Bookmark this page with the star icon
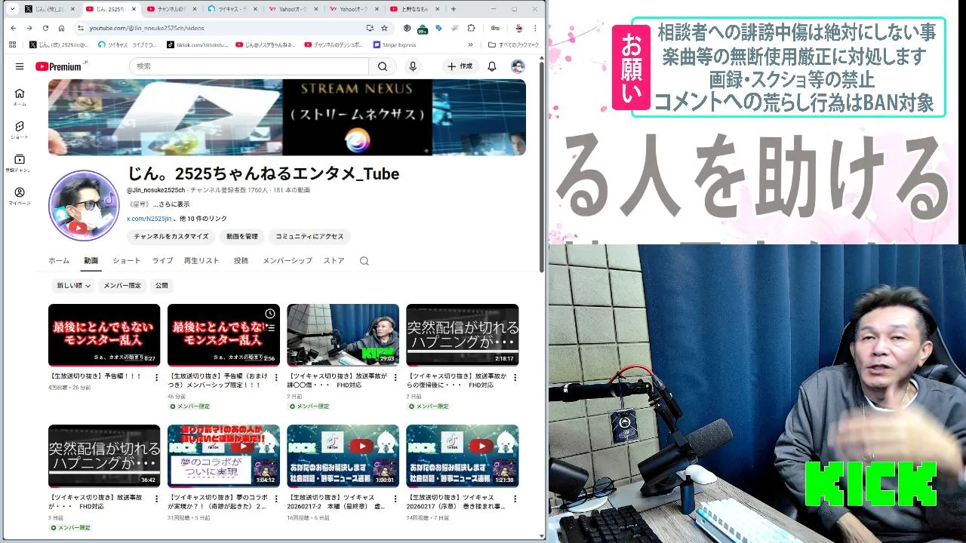The image size is (966, 543). tap(384, 28)
